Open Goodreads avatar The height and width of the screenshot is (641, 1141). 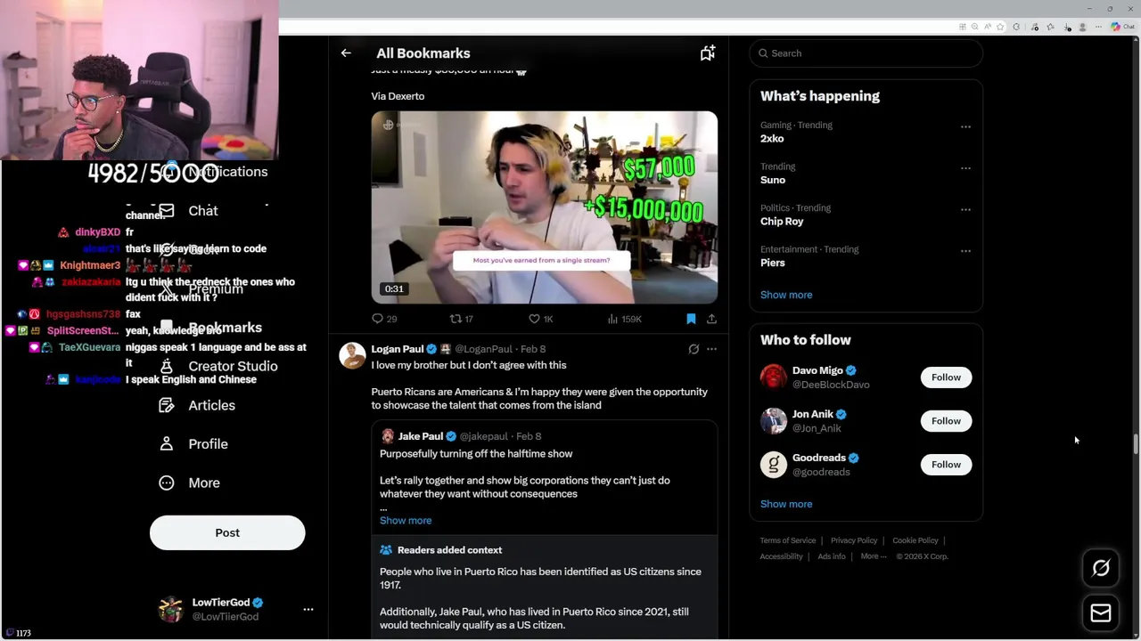click(x=774, y=464)
